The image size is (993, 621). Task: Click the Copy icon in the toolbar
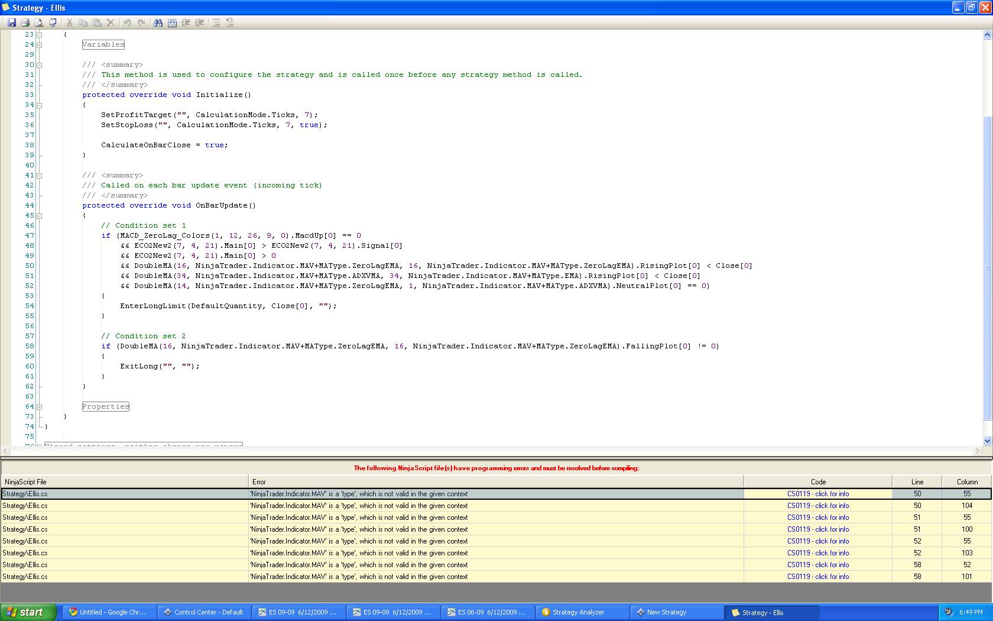(83, 22)
